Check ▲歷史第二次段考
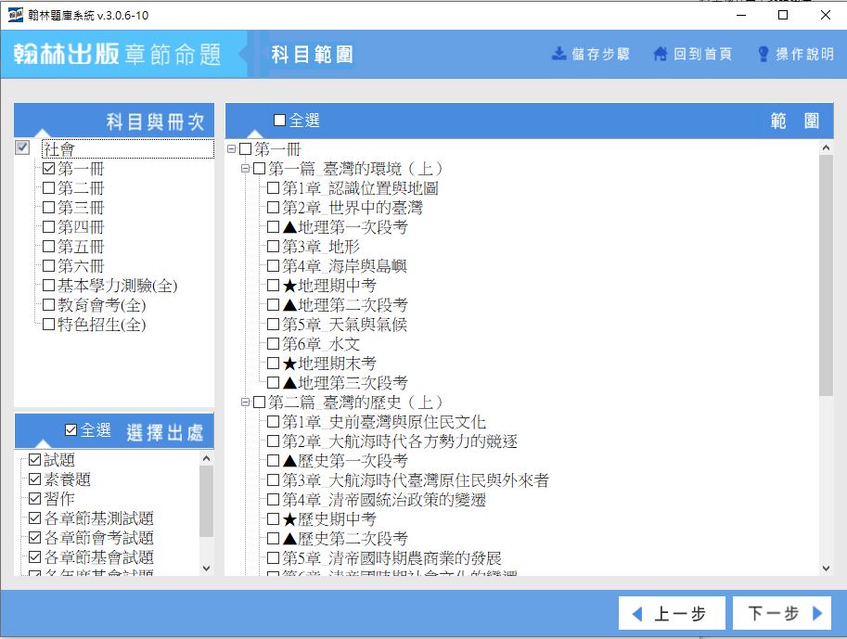847x639 pixels. click(274, 538)
